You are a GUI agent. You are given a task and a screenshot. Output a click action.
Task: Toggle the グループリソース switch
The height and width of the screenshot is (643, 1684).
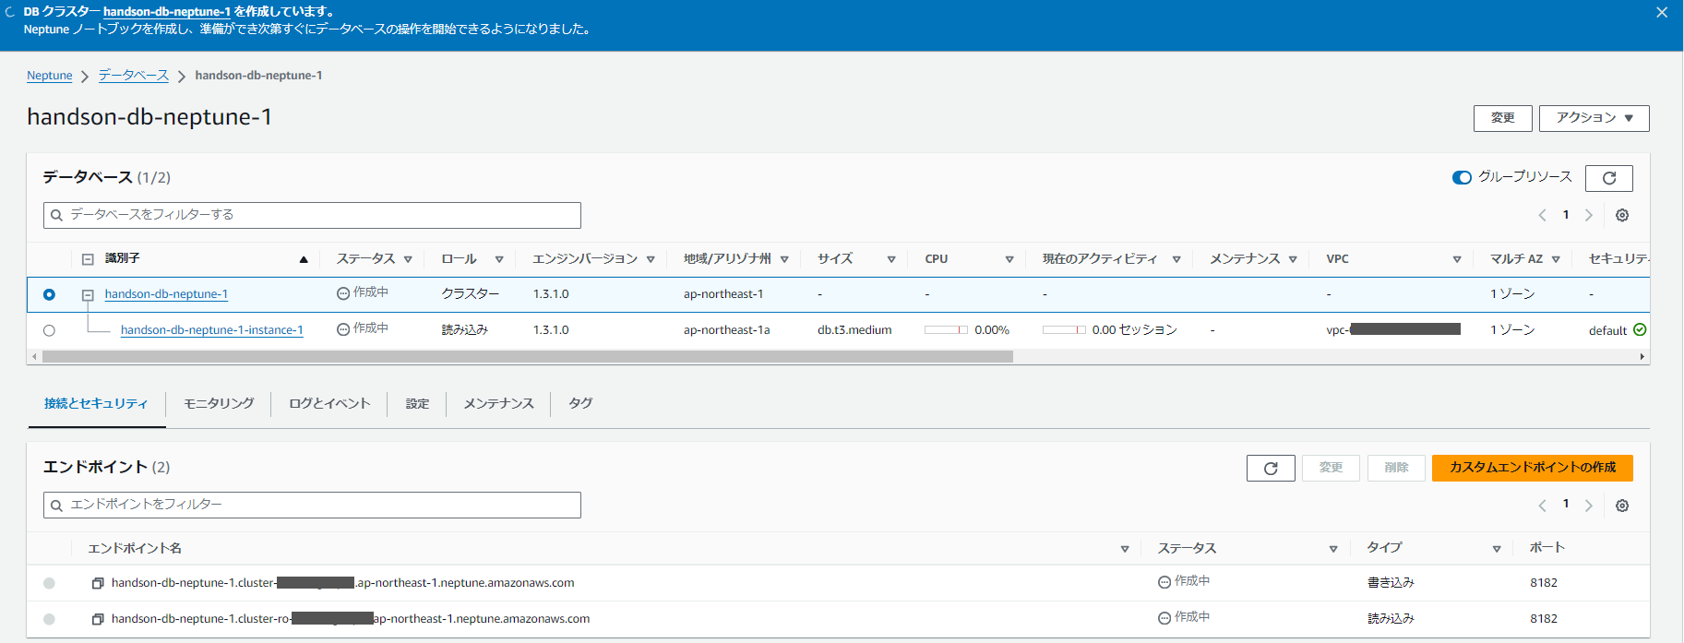coord(1462,177)
